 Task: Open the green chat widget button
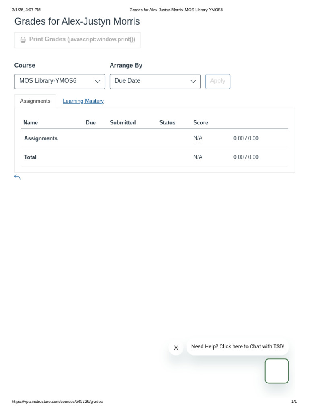(277, 371)
